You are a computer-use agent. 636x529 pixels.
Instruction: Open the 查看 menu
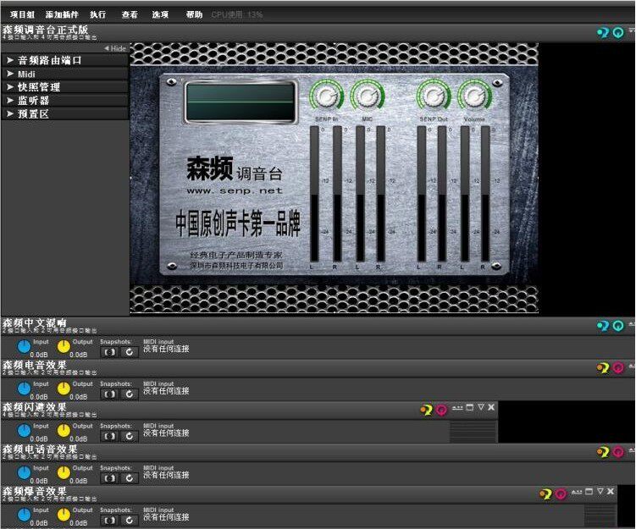pos(130,14)
